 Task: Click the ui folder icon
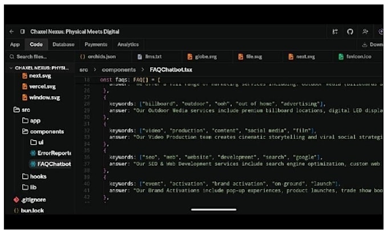point(34,142)
